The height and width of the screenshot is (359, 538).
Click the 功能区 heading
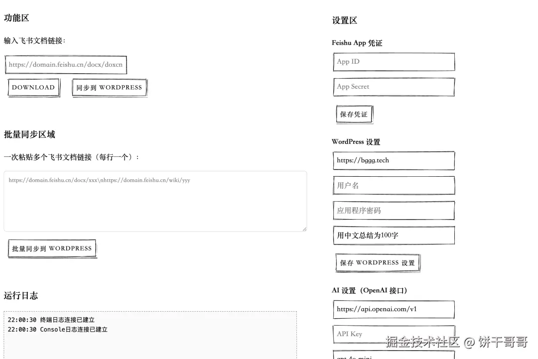[x=16, y=18]
